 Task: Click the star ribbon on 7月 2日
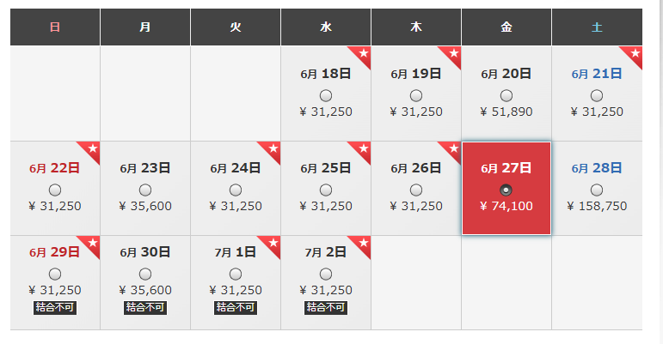pyautogui.click(x=362, y=244)
